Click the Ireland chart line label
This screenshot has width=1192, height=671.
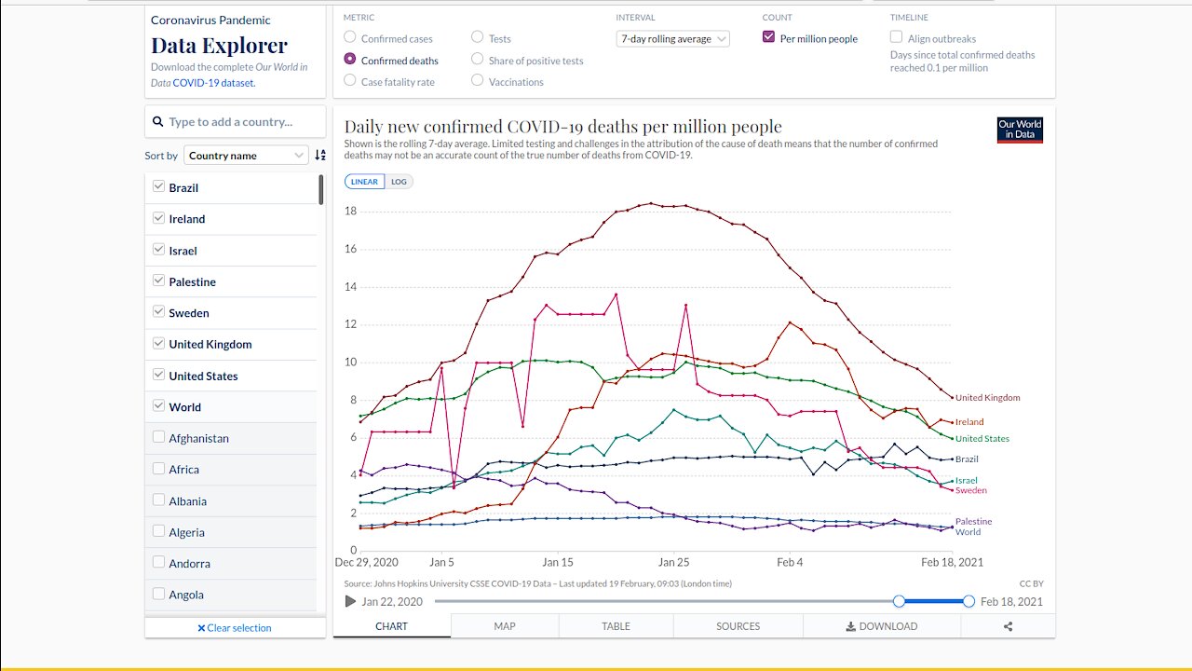[x=969, y=422]
